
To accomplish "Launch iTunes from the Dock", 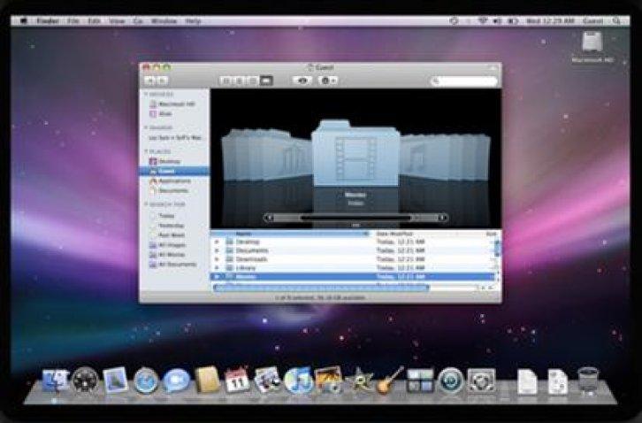I will click(x=299, y=381).
